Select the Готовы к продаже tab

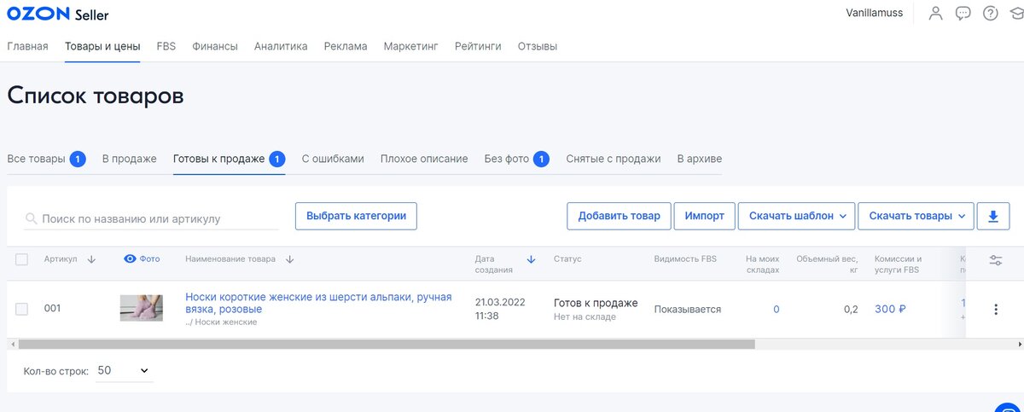click(x=229, y=159)
